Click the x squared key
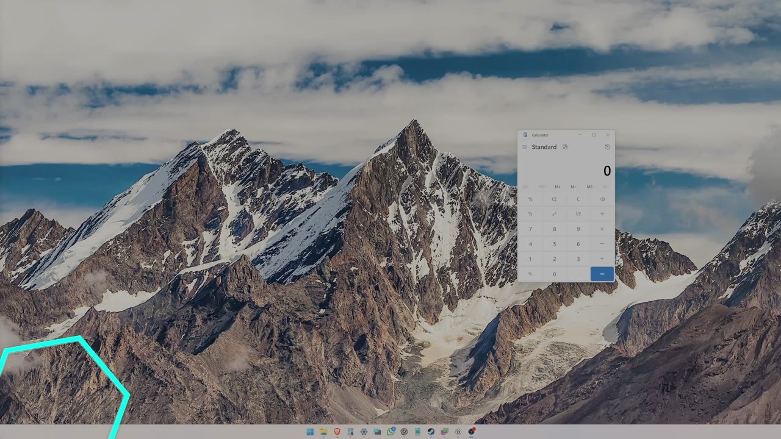Viewport: 781px width, 439px height. click(554, 214)
